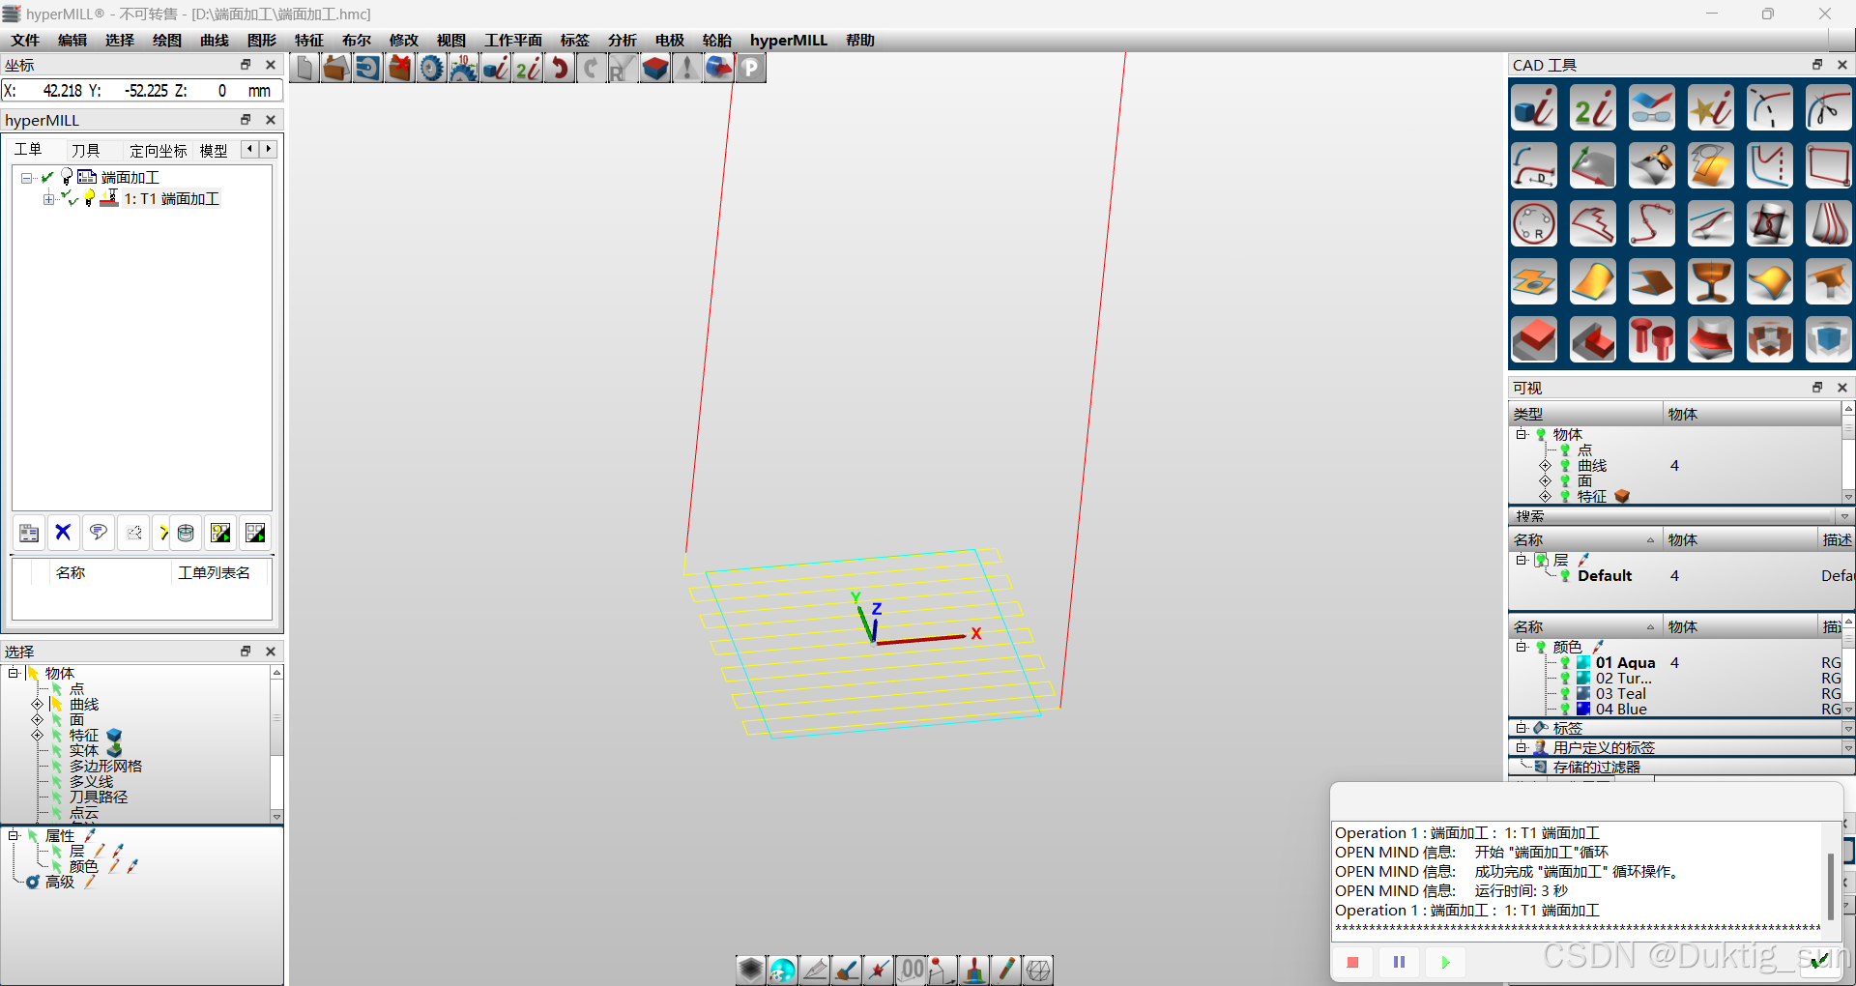Viewport: 1856px width, 986px height.
Task: Click the 01 Aqua color swatch
Action: tap(1583, 663)
